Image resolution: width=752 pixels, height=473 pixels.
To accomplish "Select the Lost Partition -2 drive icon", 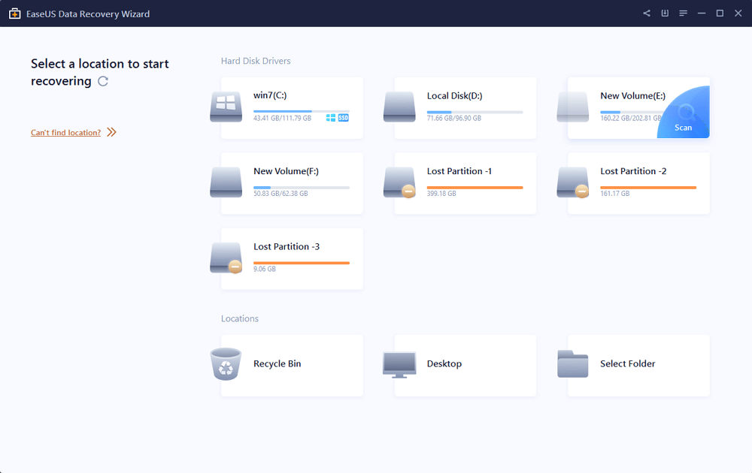I will click(572, 182).
